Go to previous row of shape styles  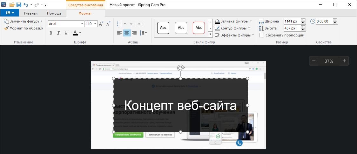coord(211,22)
